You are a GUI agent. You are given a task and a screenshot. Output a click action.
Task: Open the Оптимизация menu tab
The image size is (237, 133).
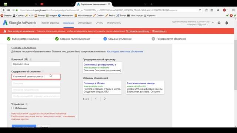click(85, 23)
